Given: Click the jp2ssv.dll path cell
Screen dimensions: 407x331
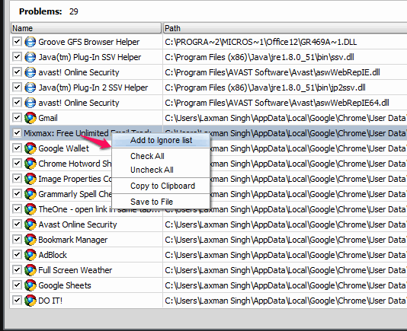Looking at the screenshot, I should pos(265,88).
